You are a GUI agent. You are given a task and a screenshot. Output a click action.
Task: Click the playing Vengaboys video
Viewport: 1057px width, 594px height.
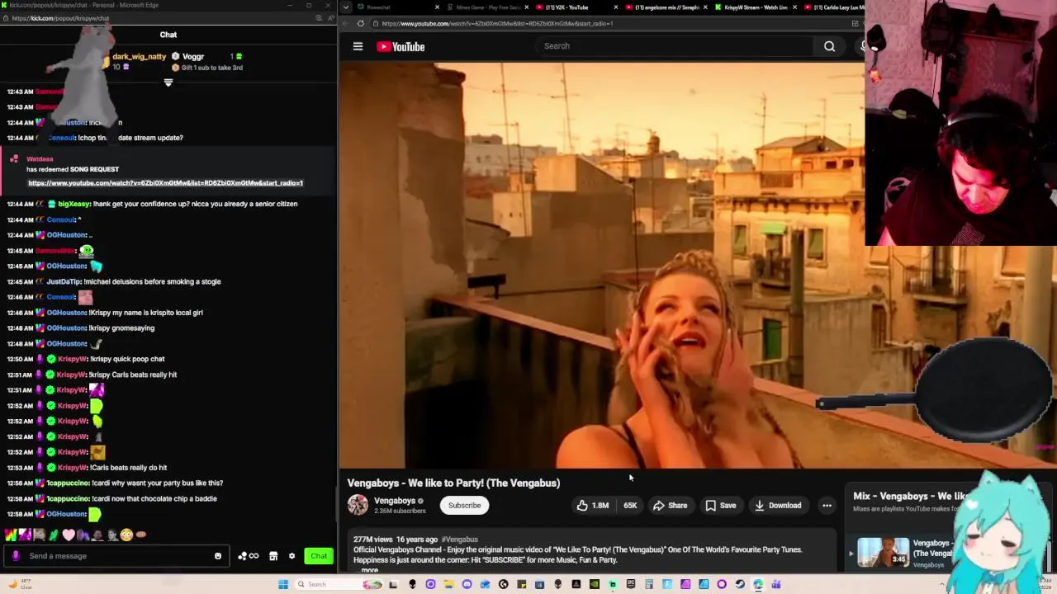tap(601, 264)
